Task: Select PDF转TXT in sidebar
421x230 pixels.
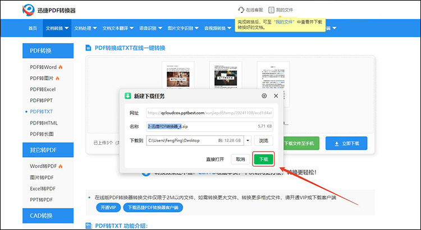Action: point(41,112)
